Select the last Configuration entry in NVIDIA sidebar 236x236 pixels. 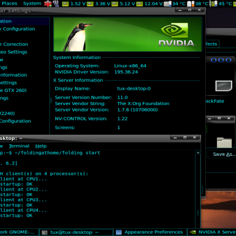click(x=15, y=121)
